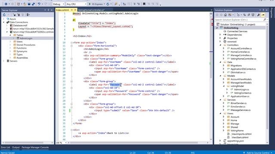This screenshot has width=275, height=154.
Task: Open the Error List tab
Action: [x=6, y=147]
